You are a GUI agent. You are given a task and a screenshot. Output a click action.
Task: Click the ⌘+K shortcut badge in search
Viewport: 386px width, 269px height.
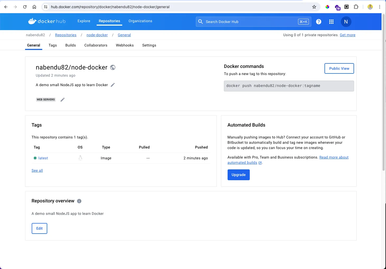(x=303, y=22)
